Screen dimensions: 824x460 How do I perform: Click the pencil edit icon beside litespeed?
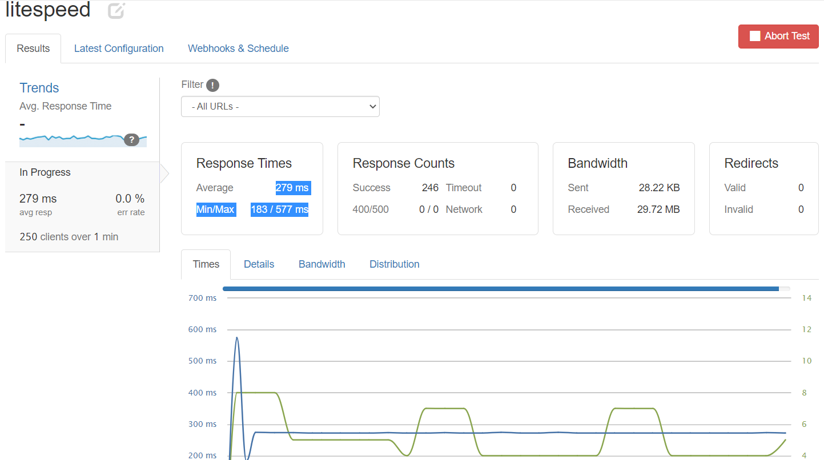(115, 10)
